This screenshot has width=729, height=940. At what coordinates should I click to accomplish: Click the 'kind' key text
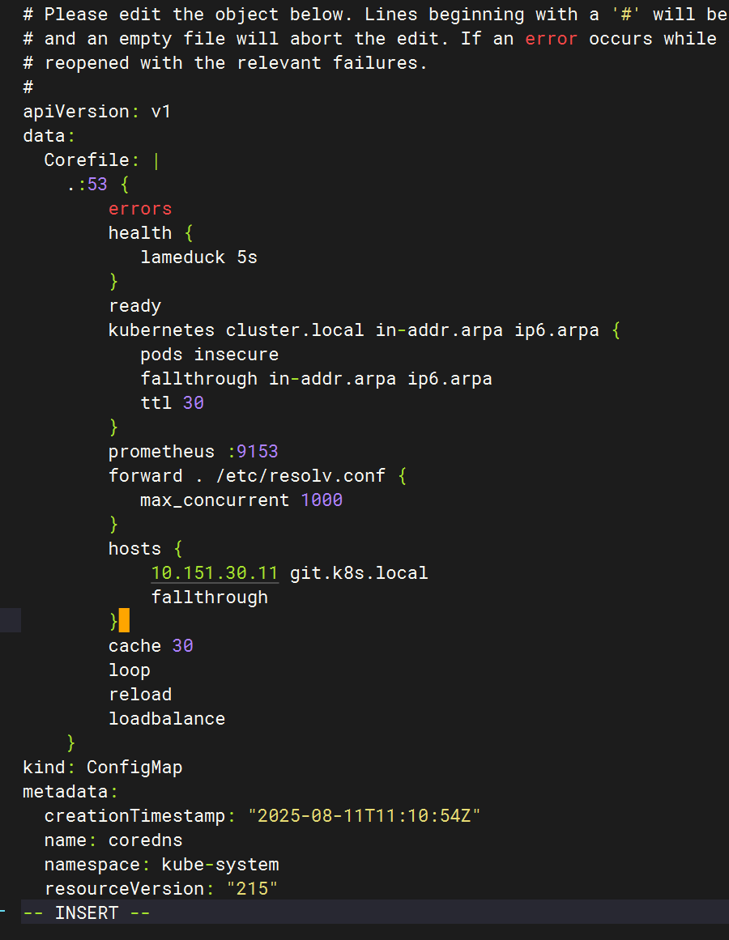pos(44,768)
